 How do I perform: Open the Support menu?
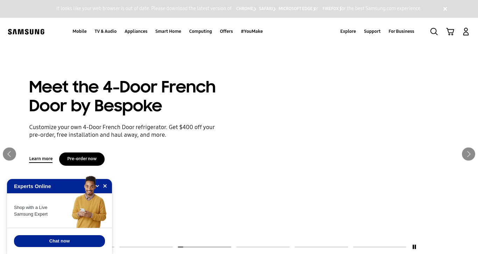coord(372,31)
